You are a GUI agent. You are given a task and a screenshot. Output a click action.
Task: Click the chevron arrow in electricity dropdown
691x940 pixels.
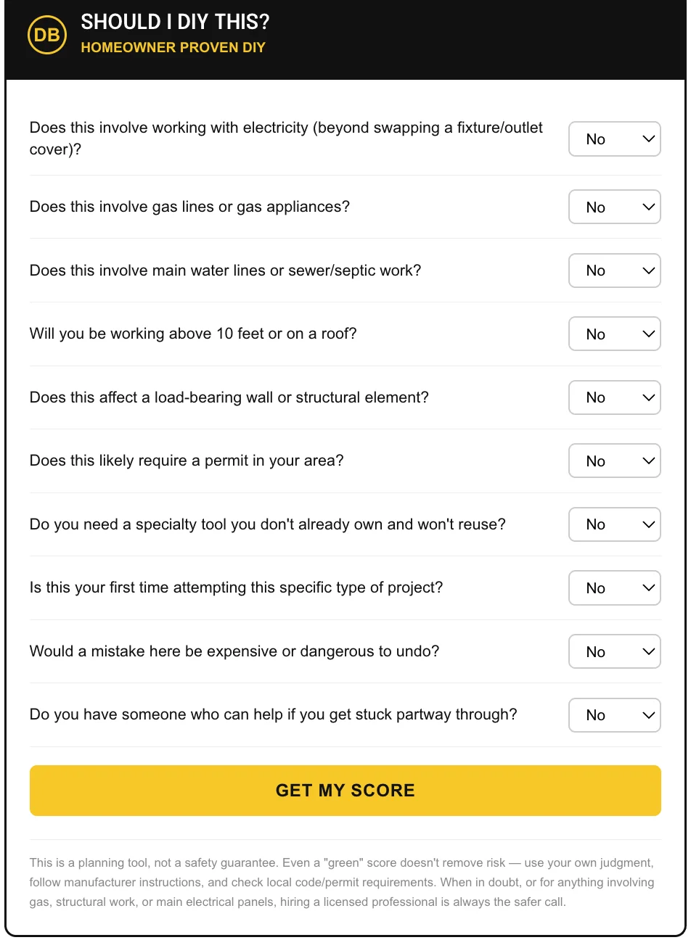coord(649,139)
